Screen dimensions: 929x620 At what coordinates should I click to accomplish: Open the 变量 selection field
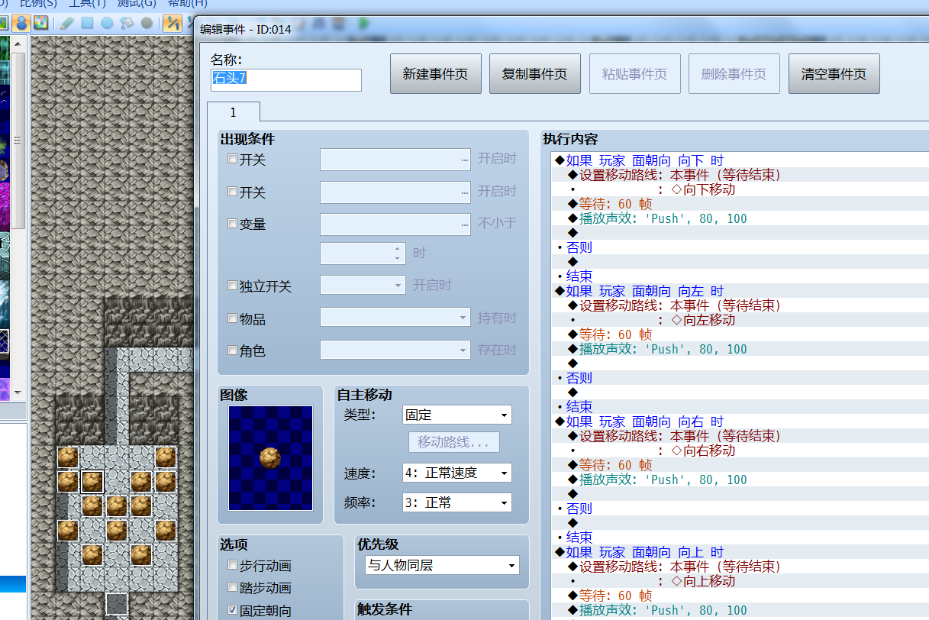pyautogui.click(x=395, y=224)
